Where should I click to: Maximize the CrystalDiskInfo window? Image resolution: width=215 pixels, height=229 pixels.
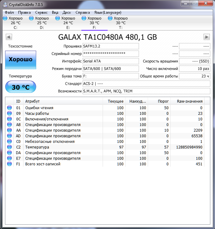pyautogui.click(x=194, y=3)
